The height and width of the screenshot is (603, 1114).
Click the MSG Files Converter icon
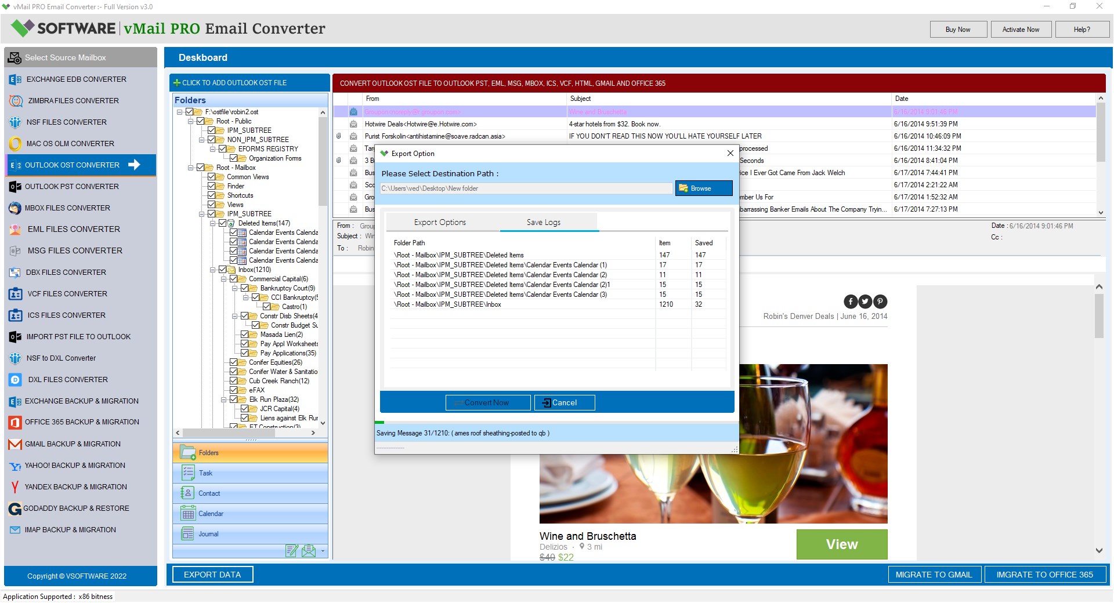click(15, 251)
